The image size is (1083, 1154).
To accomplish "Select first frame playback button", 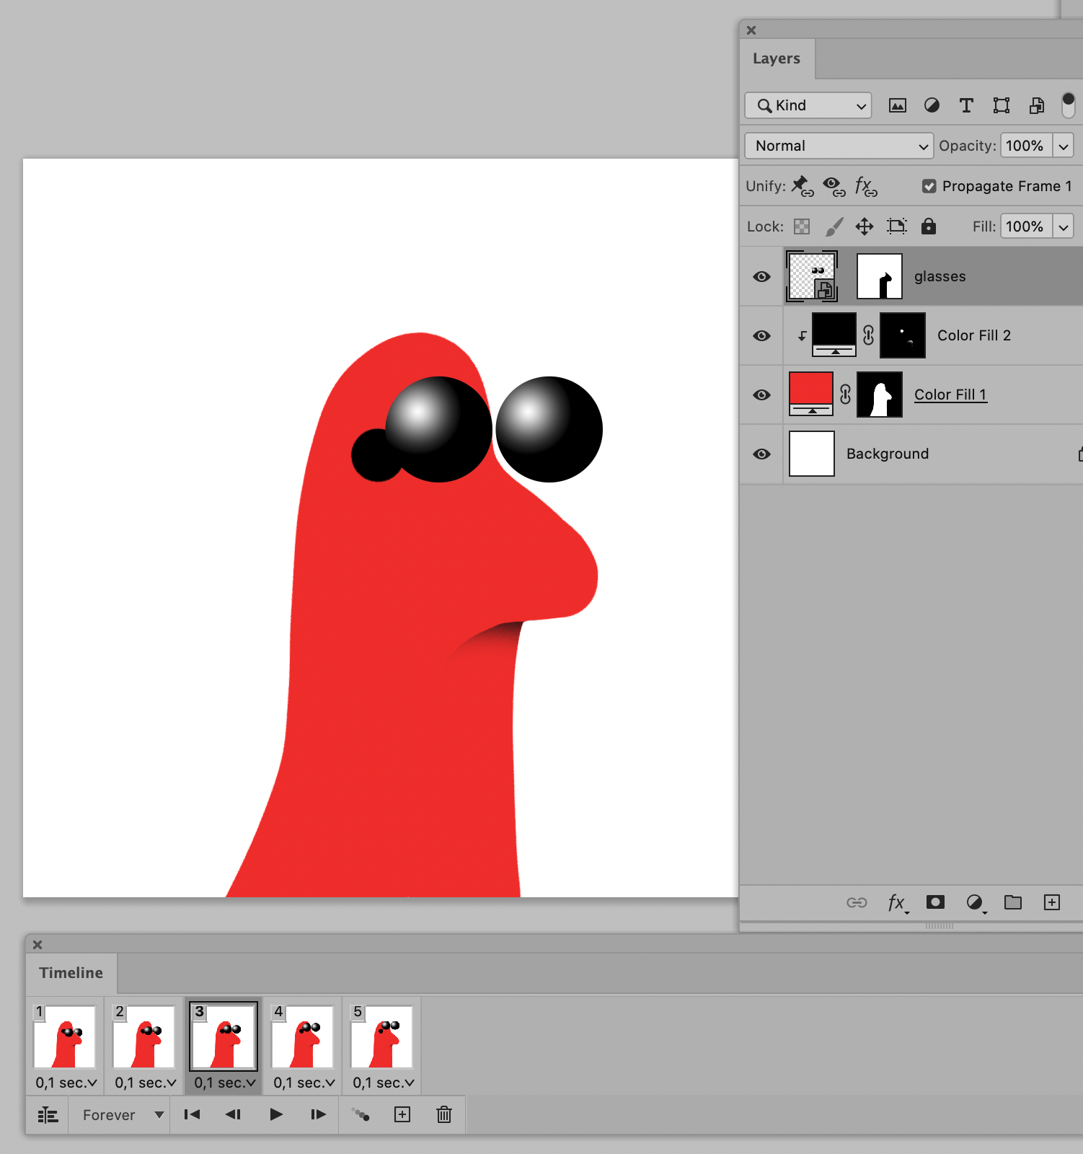I will [x=192, y=1114].
